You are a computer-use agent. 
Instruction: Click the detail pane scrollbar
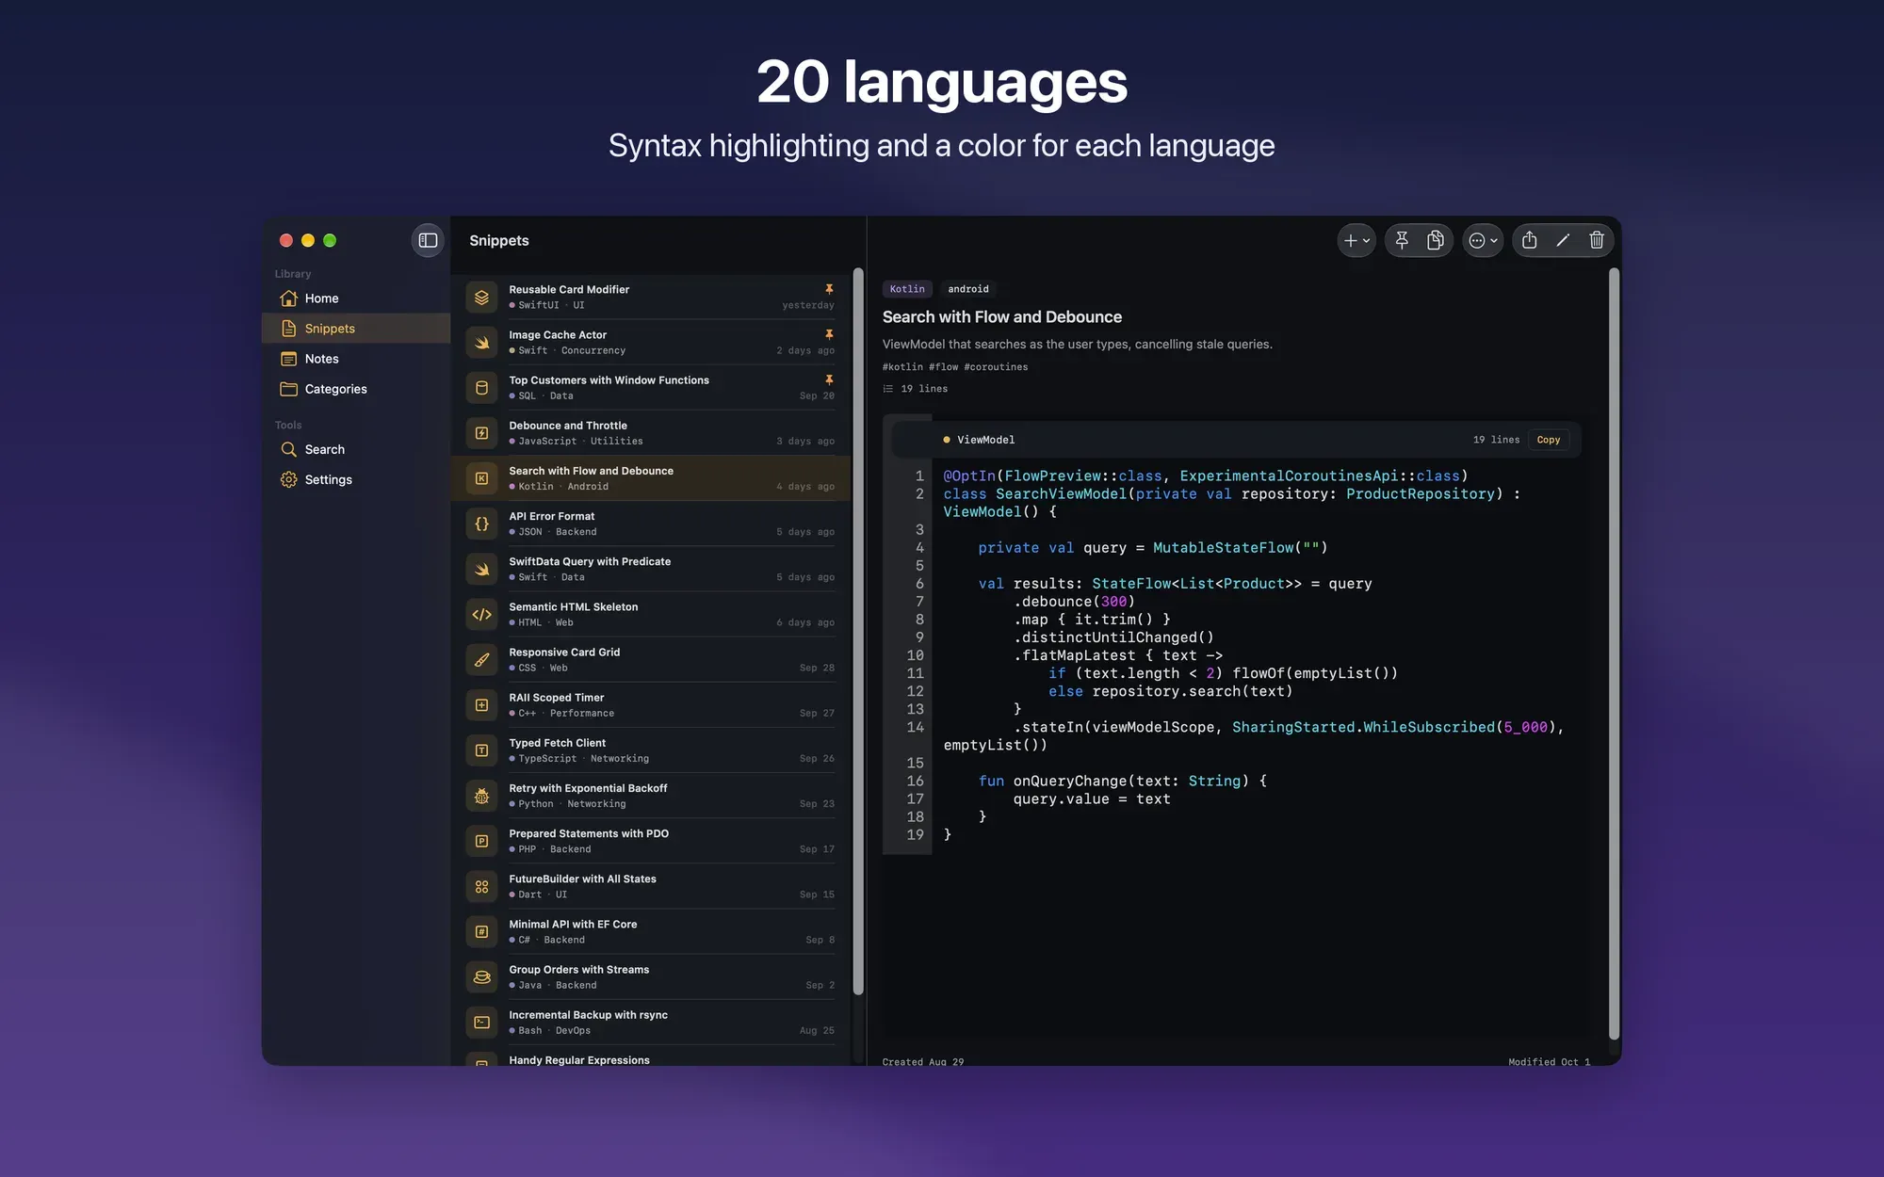1614,654
